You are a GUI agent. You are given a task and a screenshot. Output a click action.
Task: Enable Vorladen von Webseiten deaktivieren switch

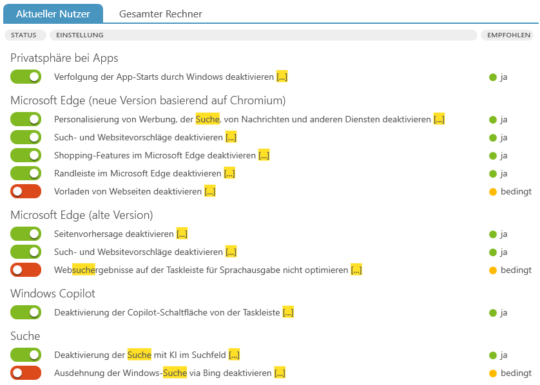(26, 191)
